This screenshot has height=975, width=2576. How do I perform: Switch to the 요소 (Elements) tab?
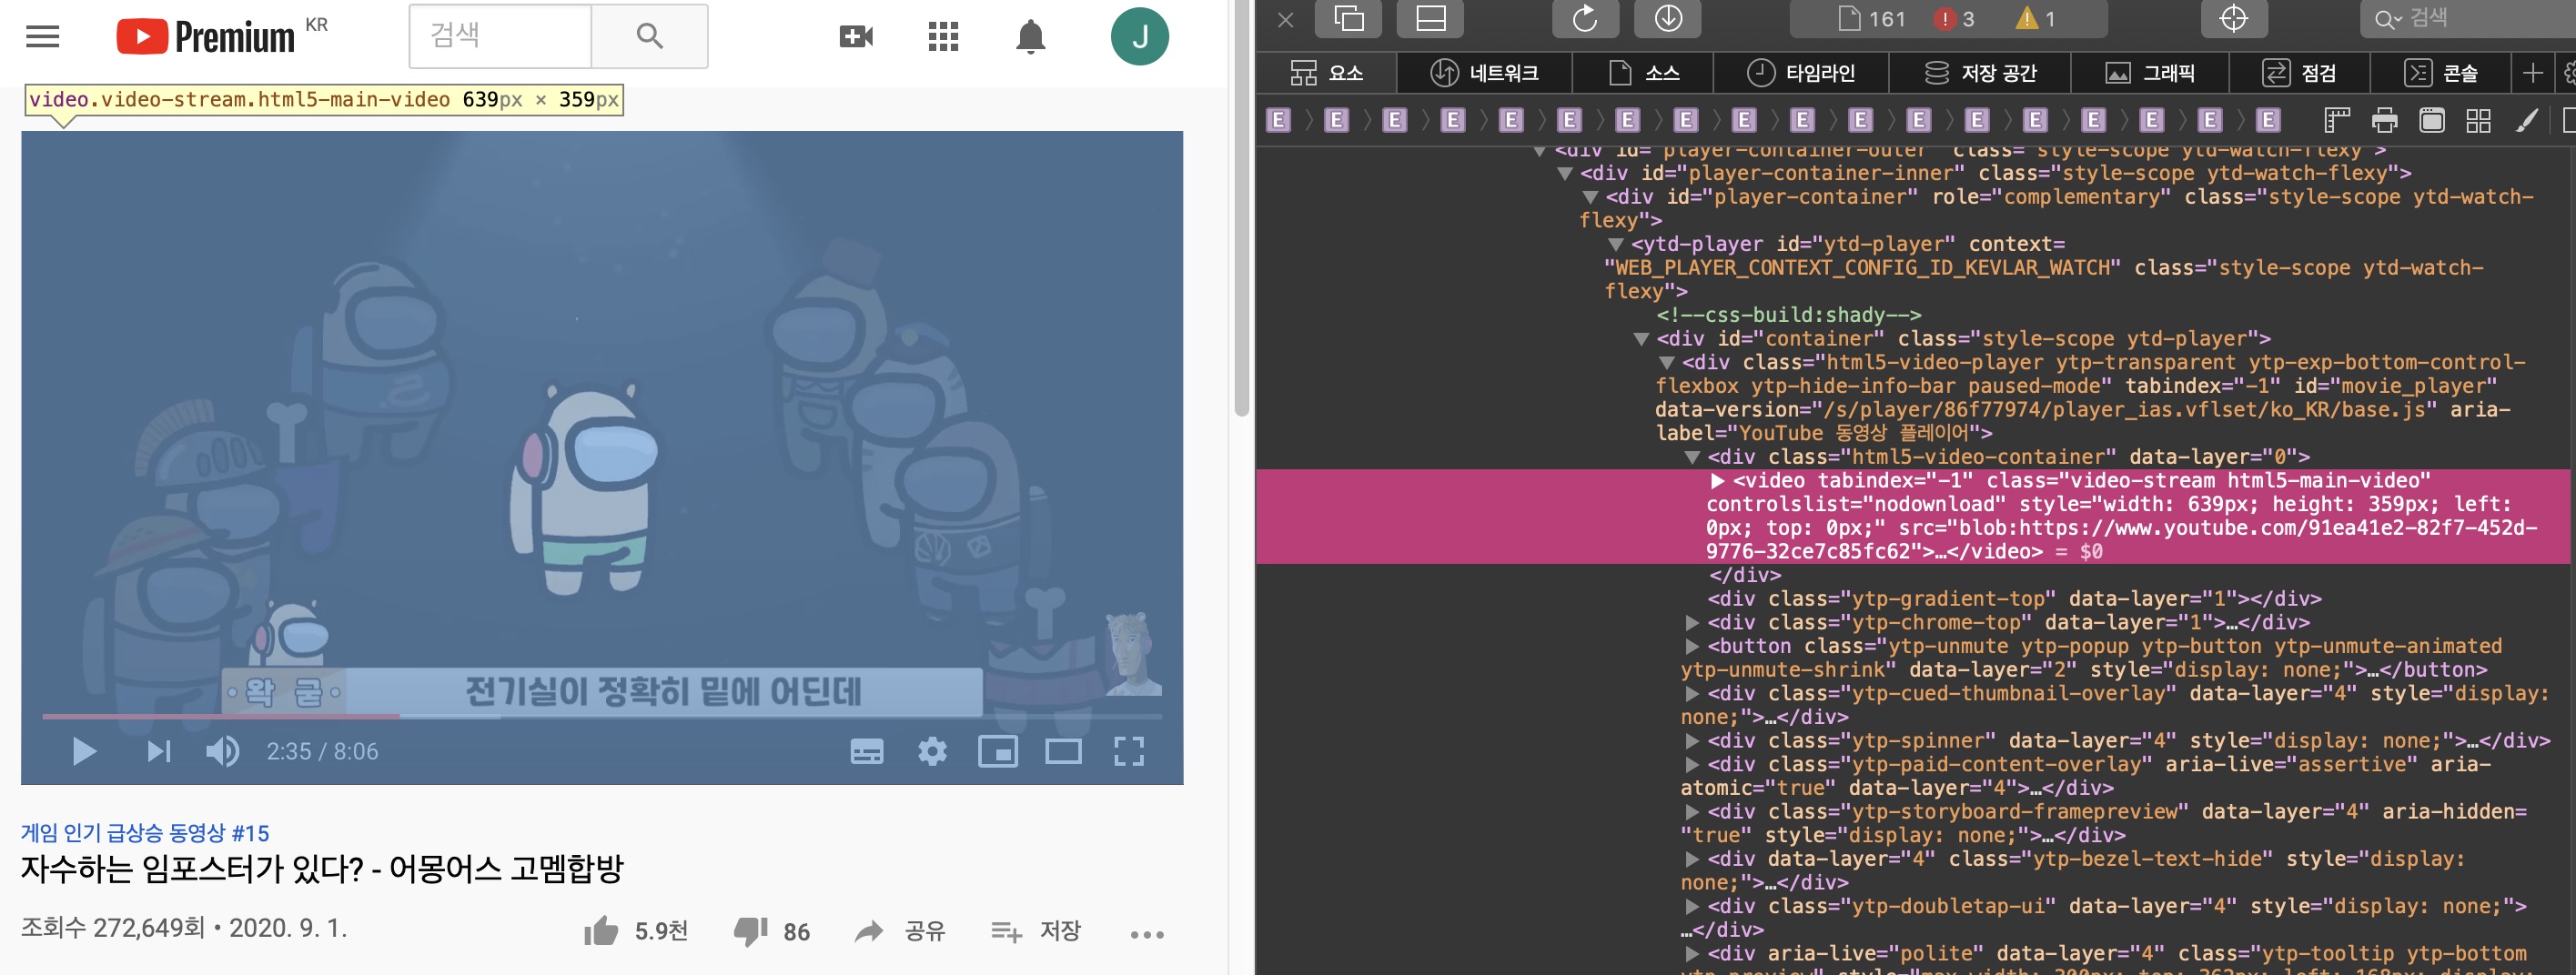tap(1326, 73)
